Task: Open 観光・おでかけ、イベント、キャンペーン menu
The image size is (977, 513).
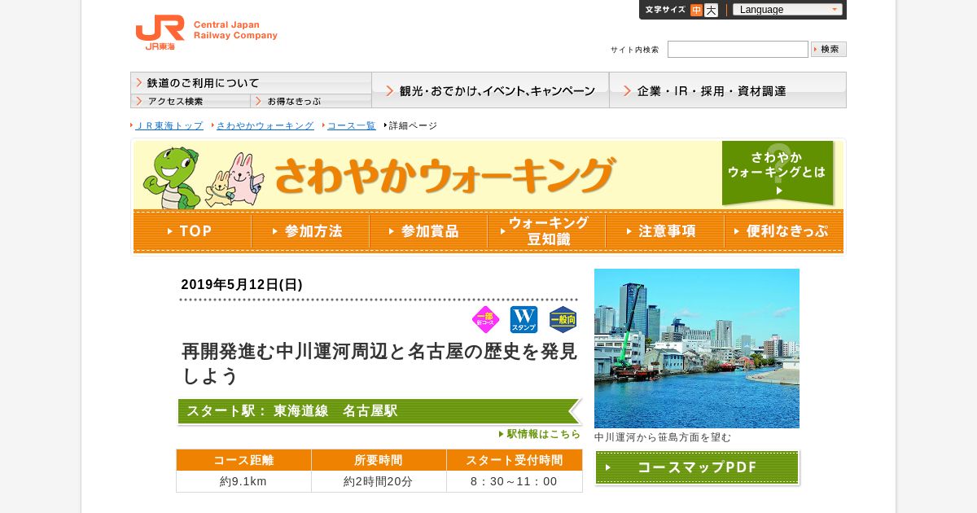Action: (490, 90)
